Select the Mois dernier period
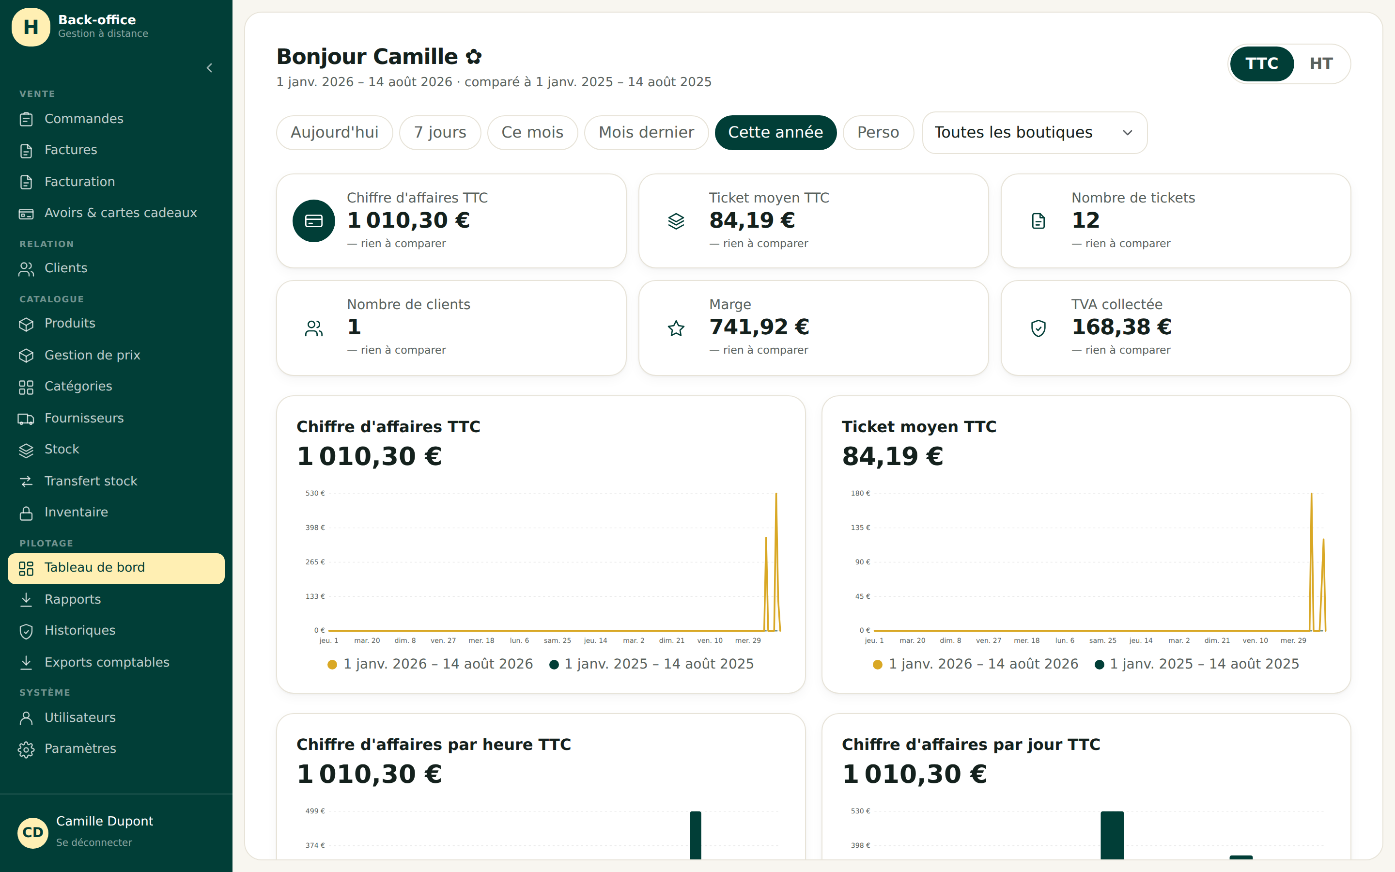This screenshot has width=1395, height=872. (646, 133)
